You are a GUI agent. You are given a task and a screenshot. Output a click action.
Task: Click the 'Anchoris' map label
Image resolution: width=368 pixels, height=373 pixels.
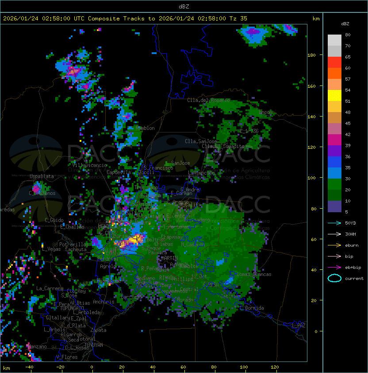click(103, 302)
